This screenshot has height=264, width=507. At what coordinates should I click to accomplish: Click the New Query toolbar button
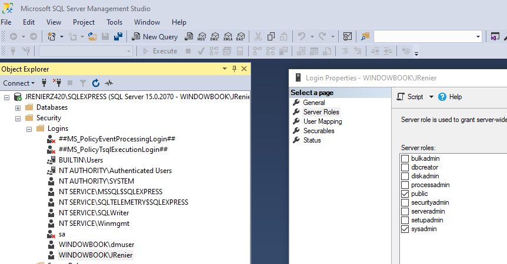point(155,37)
